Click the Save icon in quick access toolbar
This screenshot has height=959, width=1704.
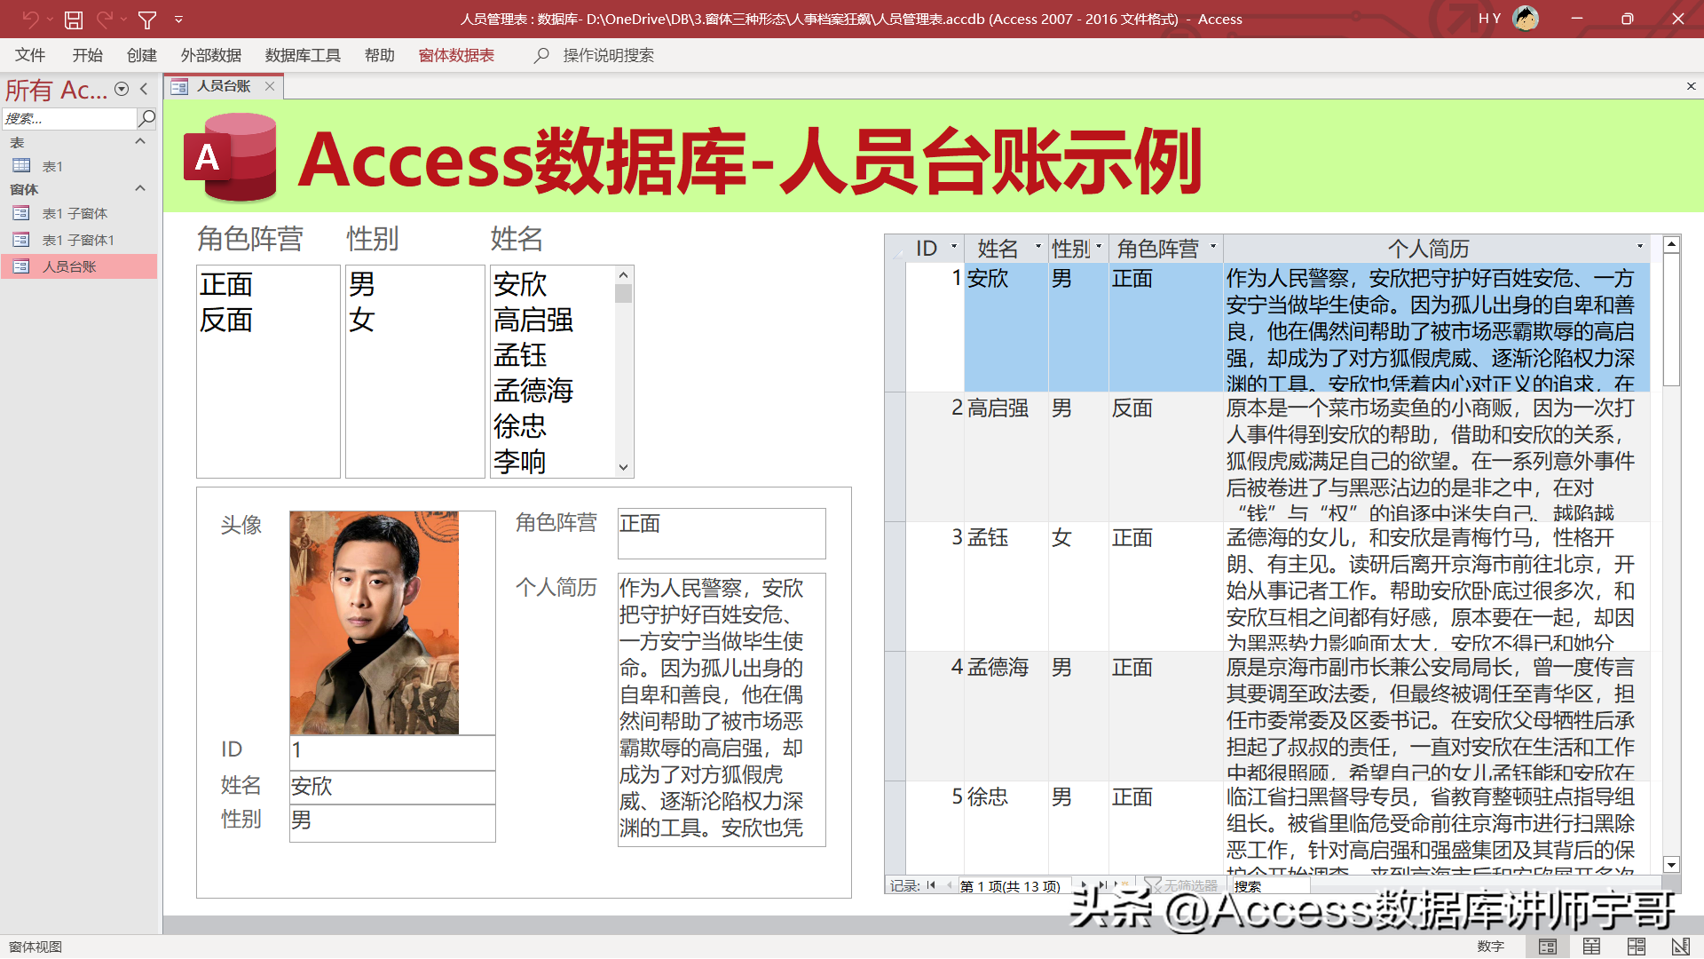pos(74,19)
